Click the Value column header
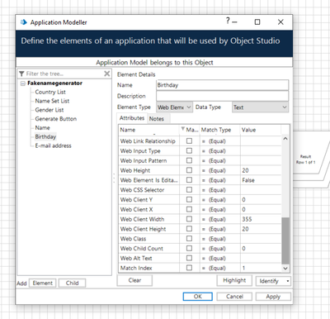Viewport: 330px width, 319px height. tap(261, 130)
